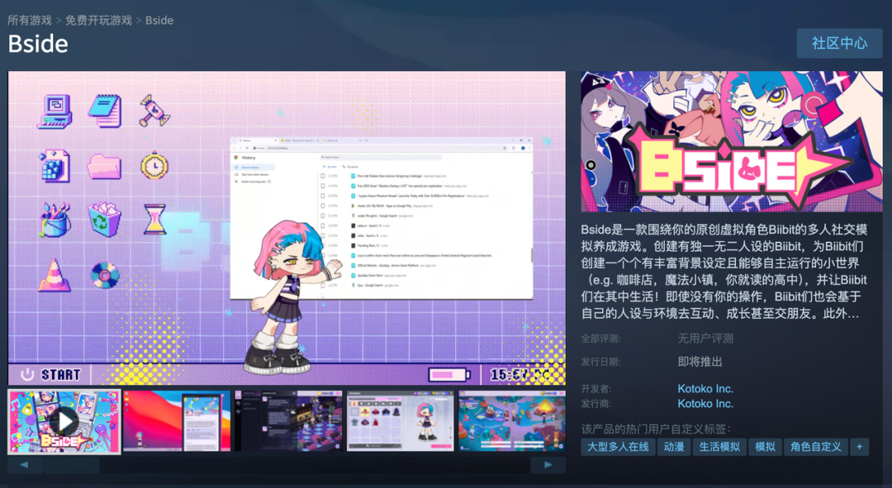Click the pink battery indicator
Viewport: 892px width, 488px height.
(449, 374)
